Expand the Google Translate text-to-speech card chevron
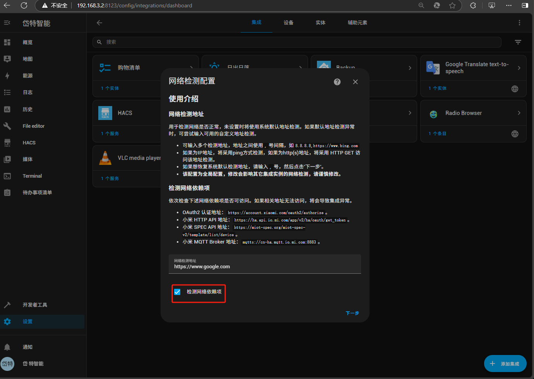Screen dimensions: 534x379 point(519,68)
